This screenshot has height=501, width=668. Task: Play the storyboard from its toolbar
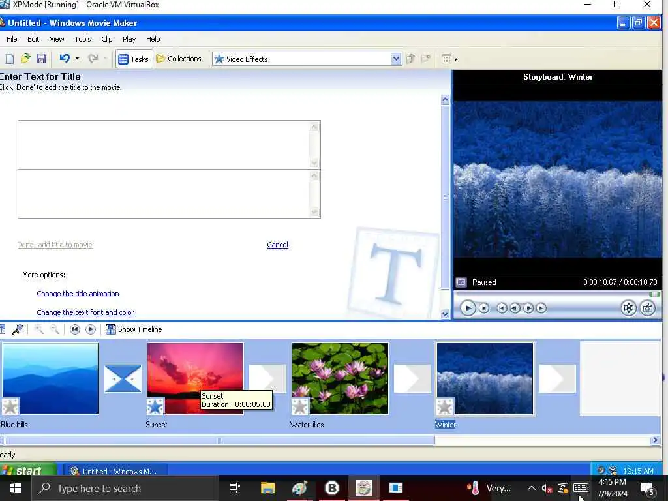[x=90, y=329]
